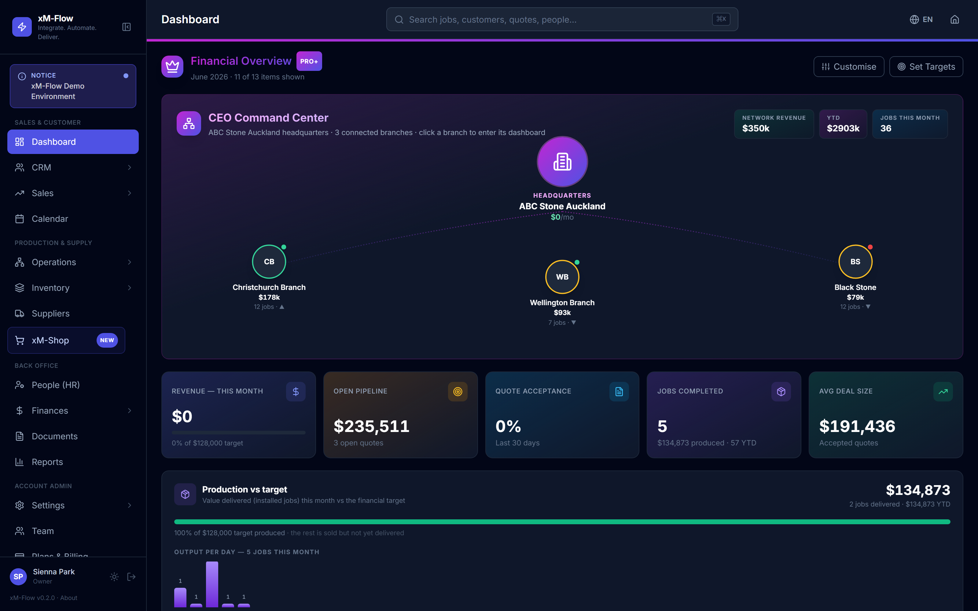The height and width of the screenshot is (611, 978).
Task: Click the trend icon on Avg Deal Size card
Action: pyautogui.click(x=943, y=392)
